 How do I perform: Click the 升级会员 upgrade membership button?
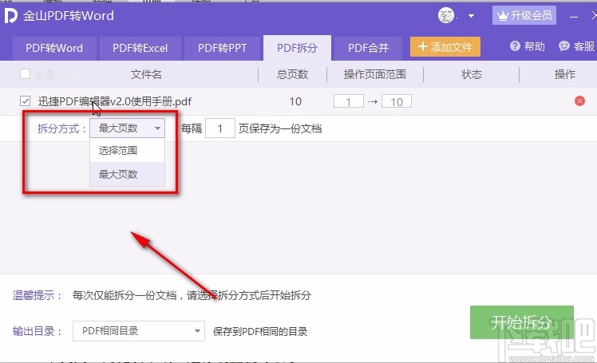[x=524, y=16]
